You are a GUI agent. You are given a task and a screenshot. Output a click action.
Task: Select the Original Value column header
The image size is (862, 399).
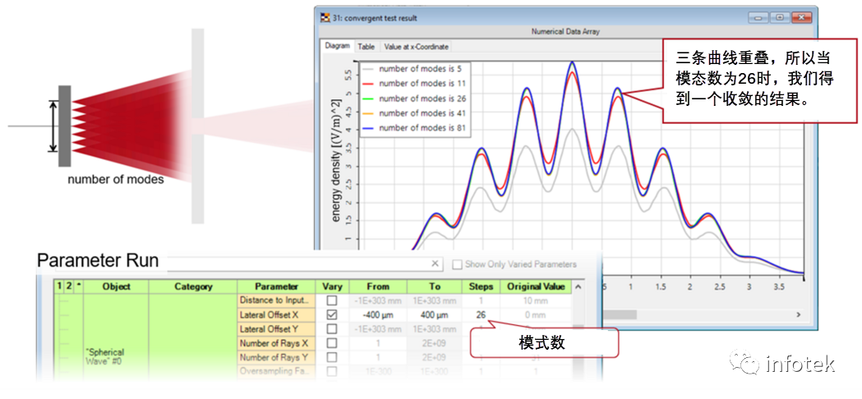click(536, 287)
